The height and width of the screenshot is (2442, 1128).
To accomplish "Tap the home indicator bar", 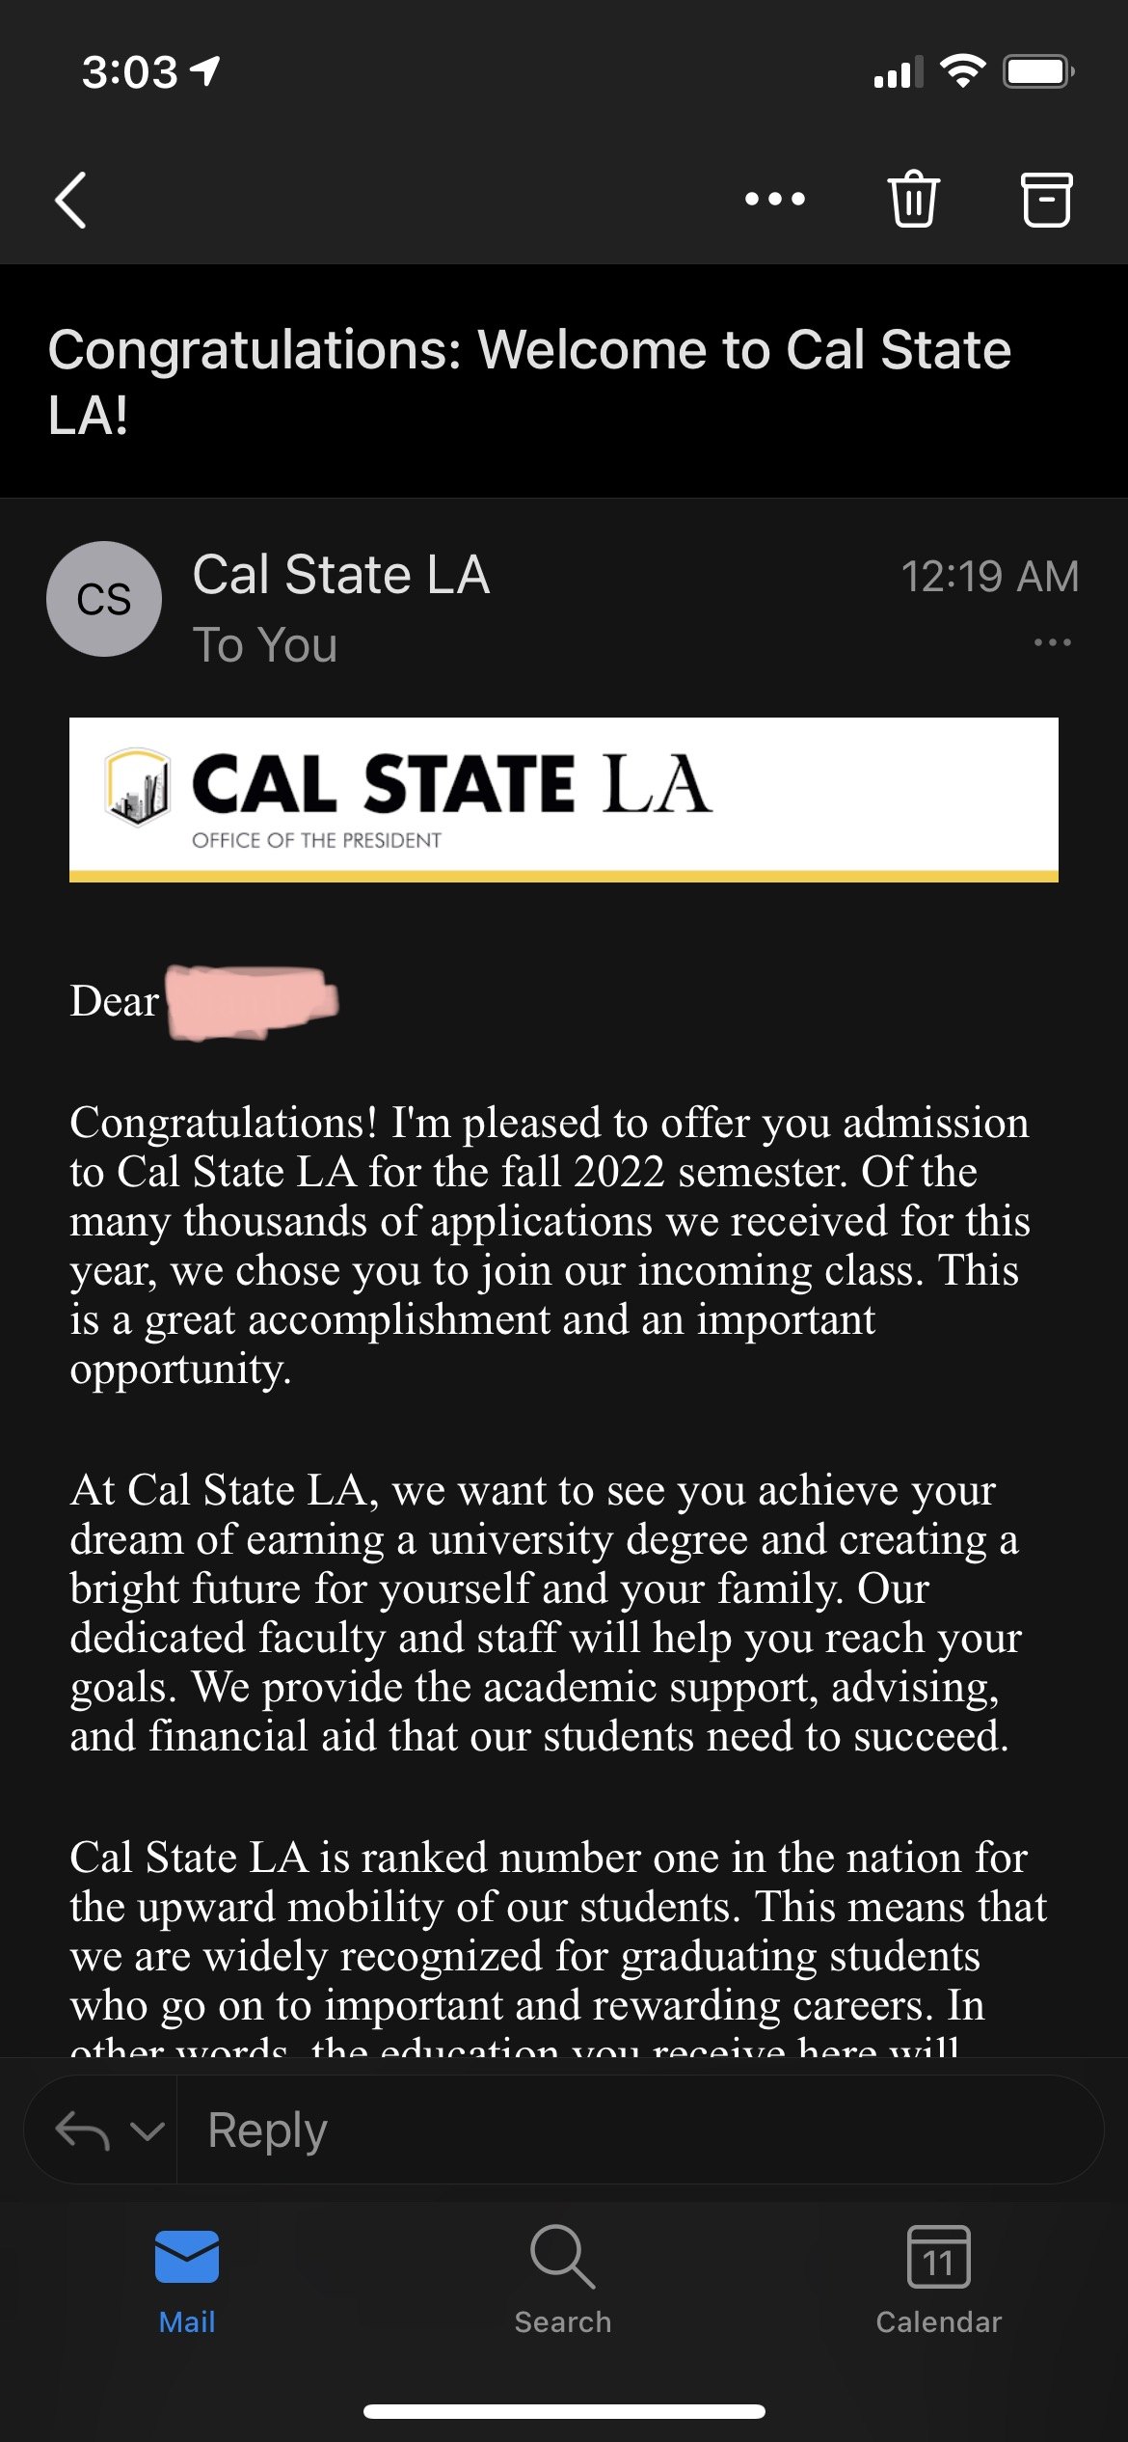I will (x=563, y=2411).
